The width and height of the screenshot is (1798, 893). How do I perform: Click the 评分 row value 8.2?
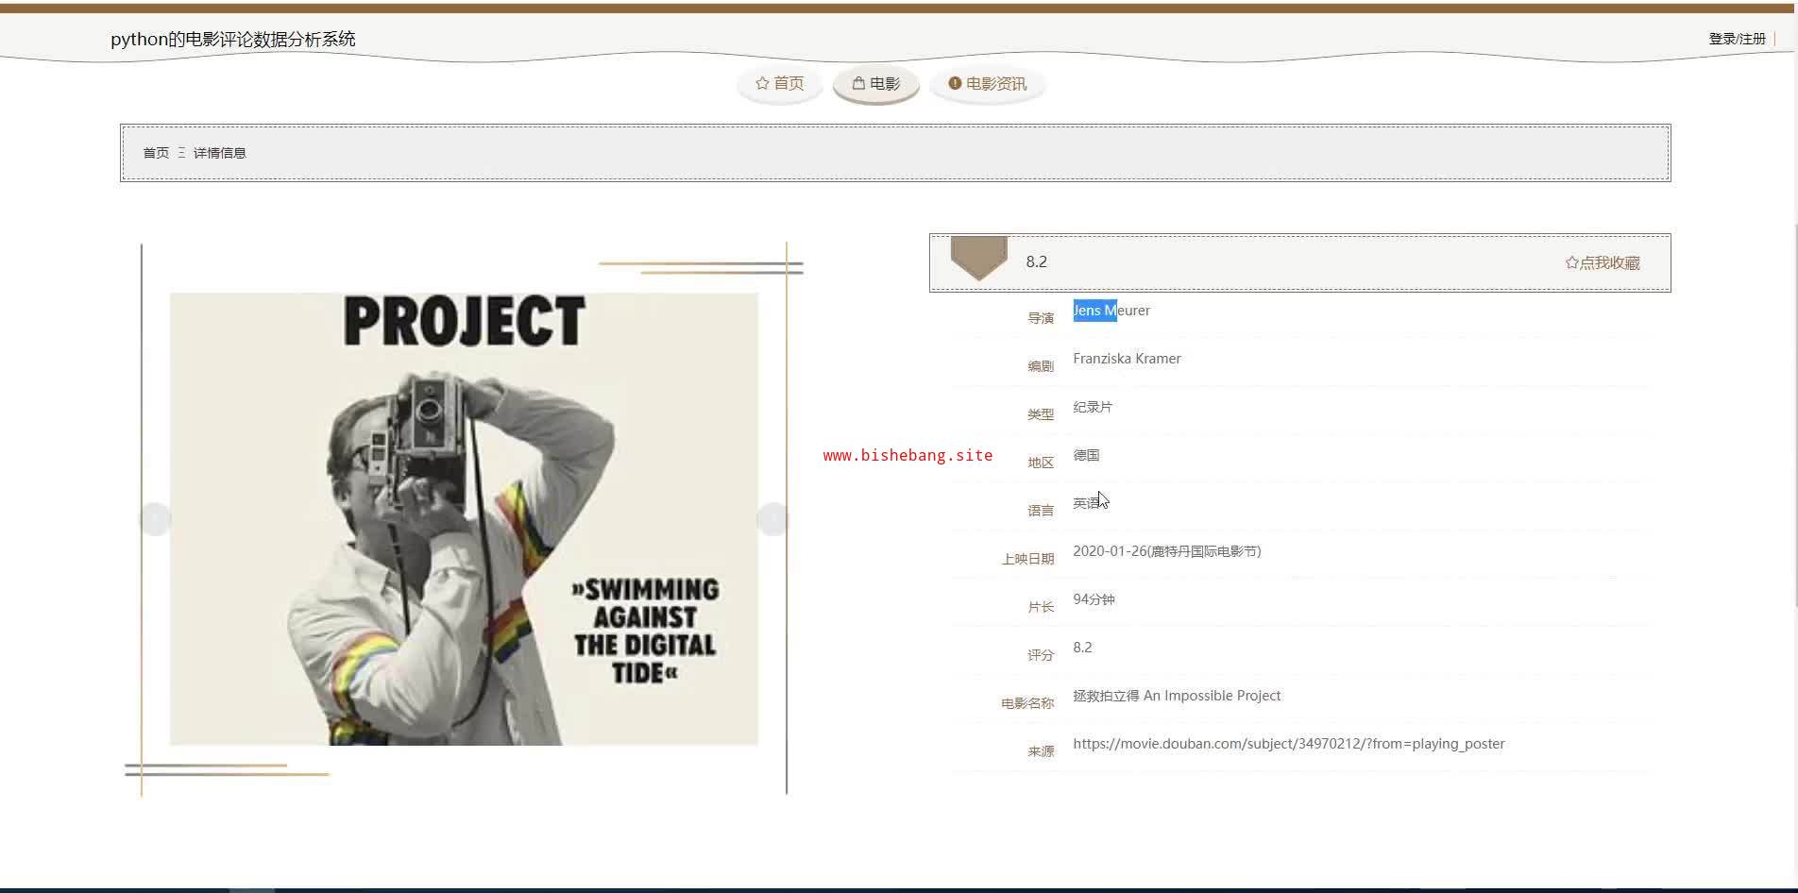1082,648
